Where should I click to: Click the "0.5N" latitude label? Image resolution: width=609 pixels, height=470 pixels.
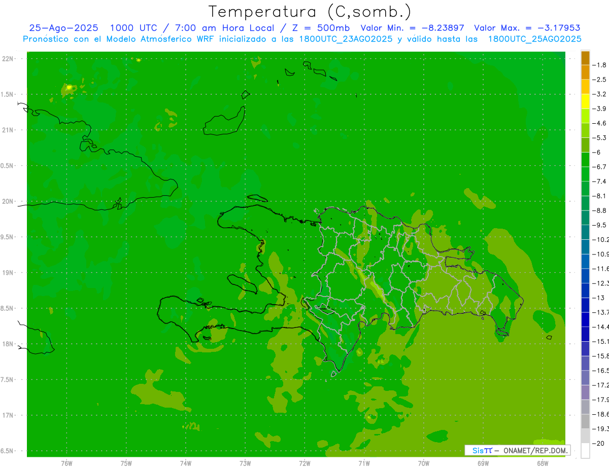(8, 166)
